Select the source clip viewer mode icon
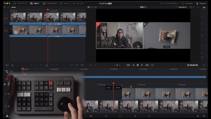This screenshot has width=211, height=119. [89, 7]
